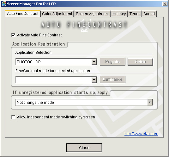Open the Screen Adjustment tab

click(x=92, y=14)
